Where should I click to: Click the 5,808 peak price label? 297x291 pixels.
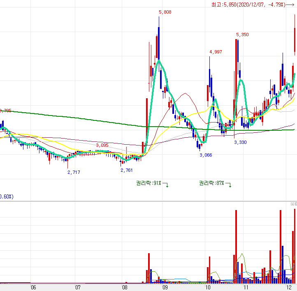tap(165, 12)
